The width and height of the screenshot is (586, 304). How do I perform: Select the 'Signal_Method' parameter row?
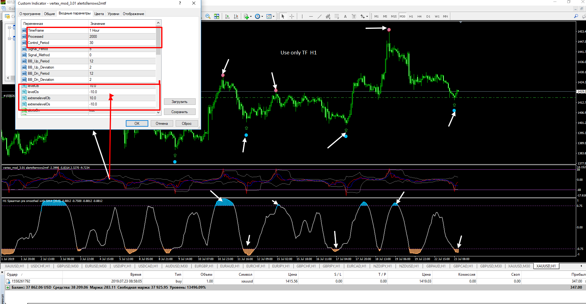[x=89, y=55]
